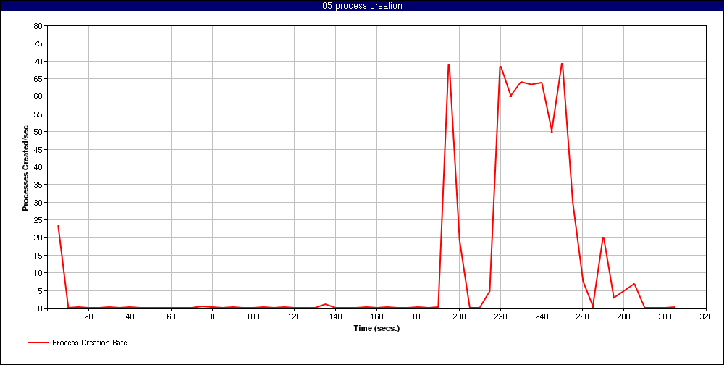Image resolution: width=724 pixels, height=365 pixels.
Task: Click the "120" tick on the time axis
Action: (294, 316)
